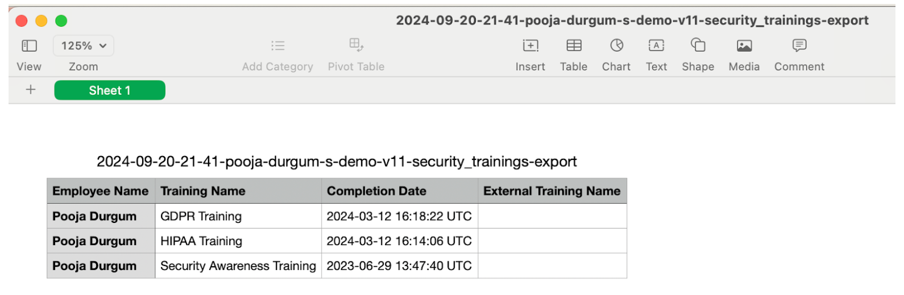The height and width of the screenshot is (295, 904).
Task: Add a Comment using toolbar icon
Action: click(x=799, y=45)
